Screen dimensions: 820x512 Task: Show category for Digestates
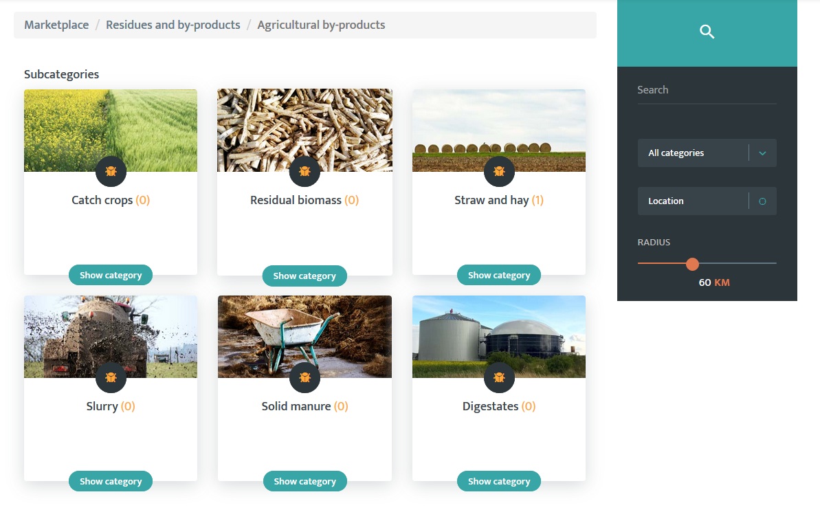[499, 481]
